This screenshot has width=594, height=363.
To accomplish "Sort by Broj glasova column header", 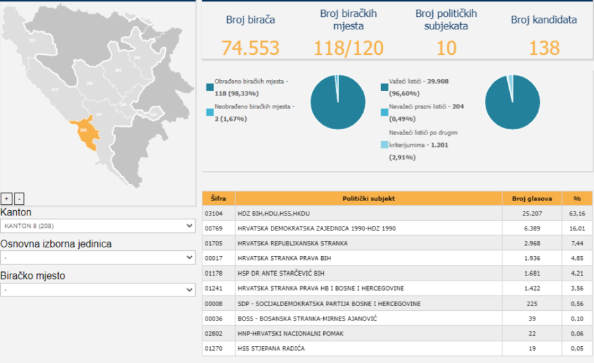I will coord(532,198).
